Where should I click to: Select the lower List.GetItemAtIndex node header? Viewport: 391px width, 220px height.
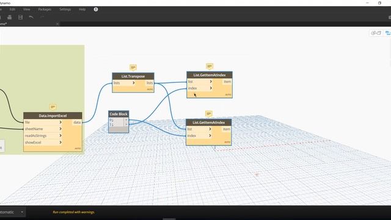(209, 122)
